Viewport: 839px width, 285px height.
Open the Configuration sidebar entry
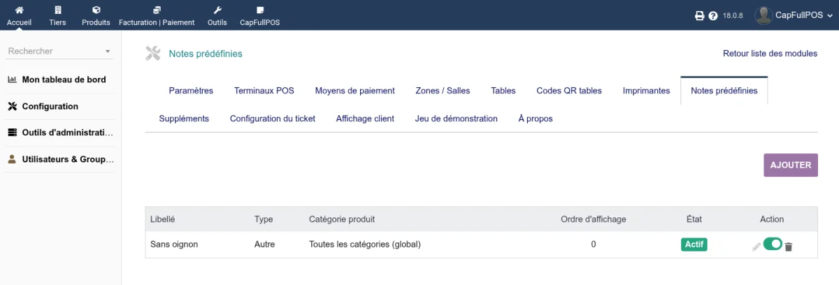(50, 107)
